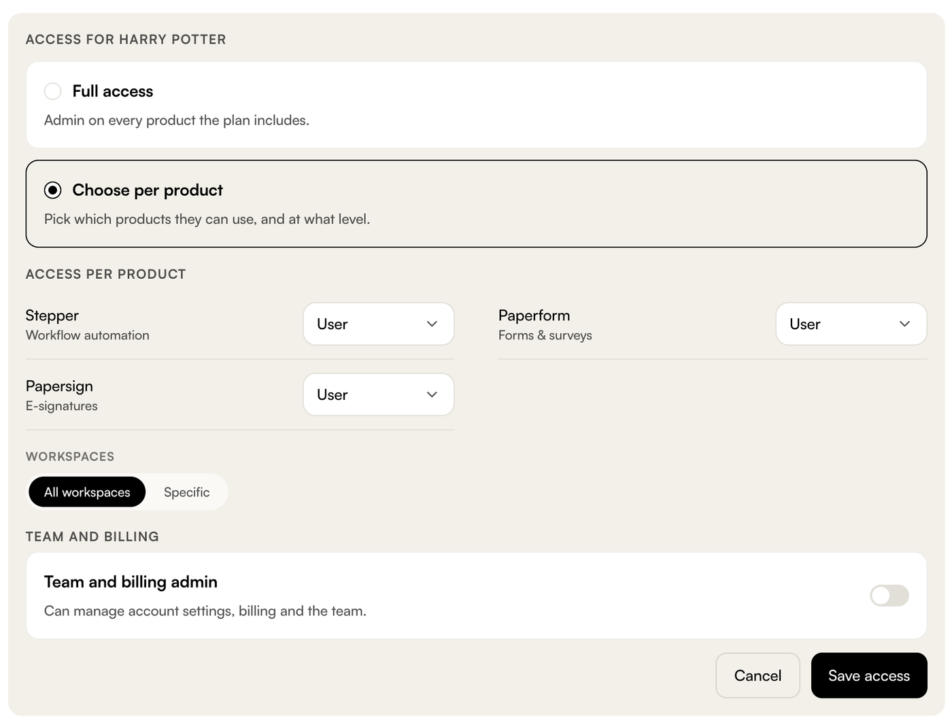Click the E-signatures description
Image resolution: width=952 pixels, height=727 pixels.
[62, 406]
